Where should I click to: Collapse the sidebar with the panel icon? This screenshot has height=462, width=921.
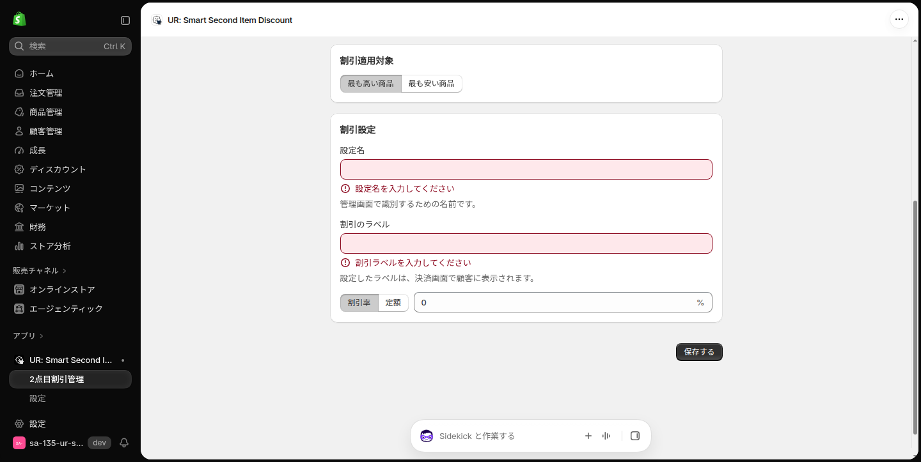125,20
